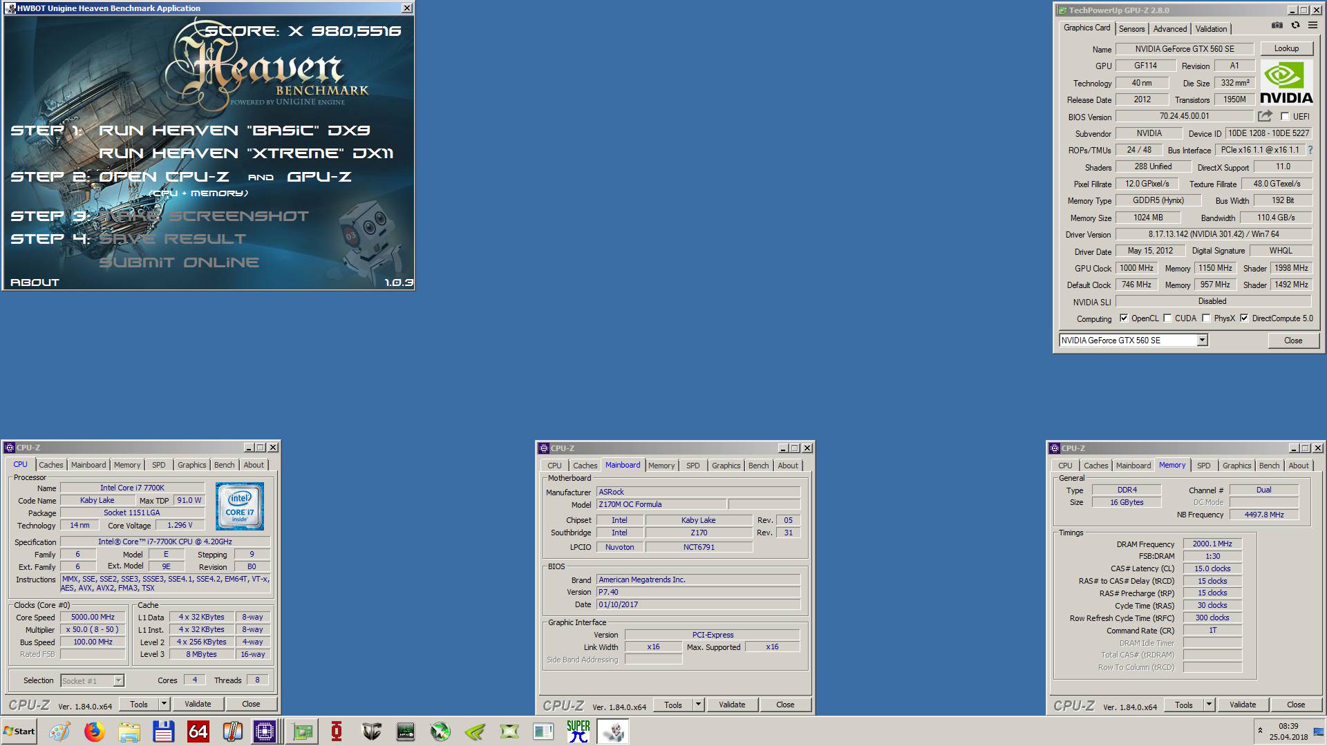Switch to the Advanced tab in GPU-Z

[x=1170, y=29]
